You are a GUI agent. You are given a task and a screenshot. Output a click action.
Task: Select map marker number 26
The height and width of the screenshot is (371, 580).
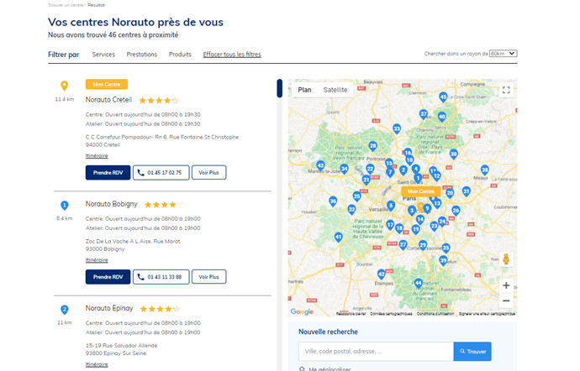click(456, 211)
